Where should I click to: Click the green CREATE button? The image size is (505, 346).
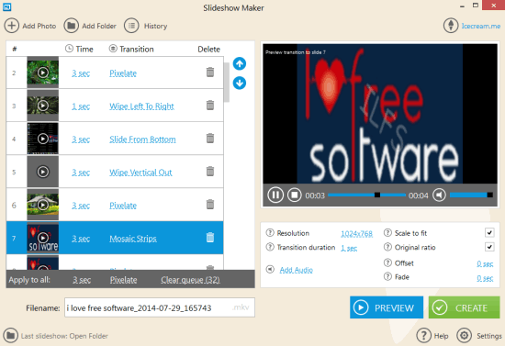[464, 307]
